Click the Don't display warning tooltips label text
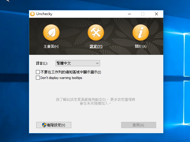 tap(61, 78)
